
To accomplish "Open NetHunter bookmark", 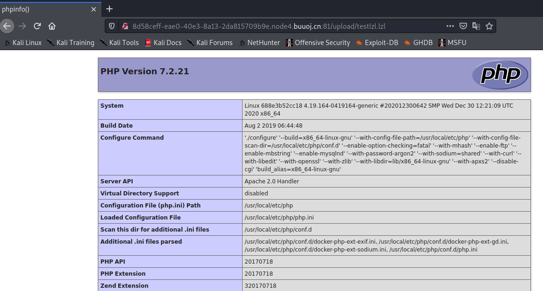I will [259, 43].
